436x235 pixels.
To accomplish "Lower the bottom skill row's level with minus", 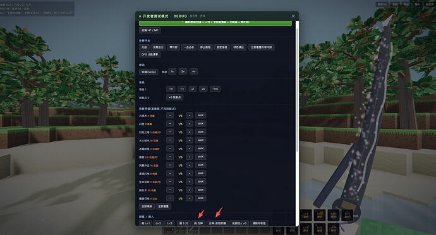I will click(170, 198).
